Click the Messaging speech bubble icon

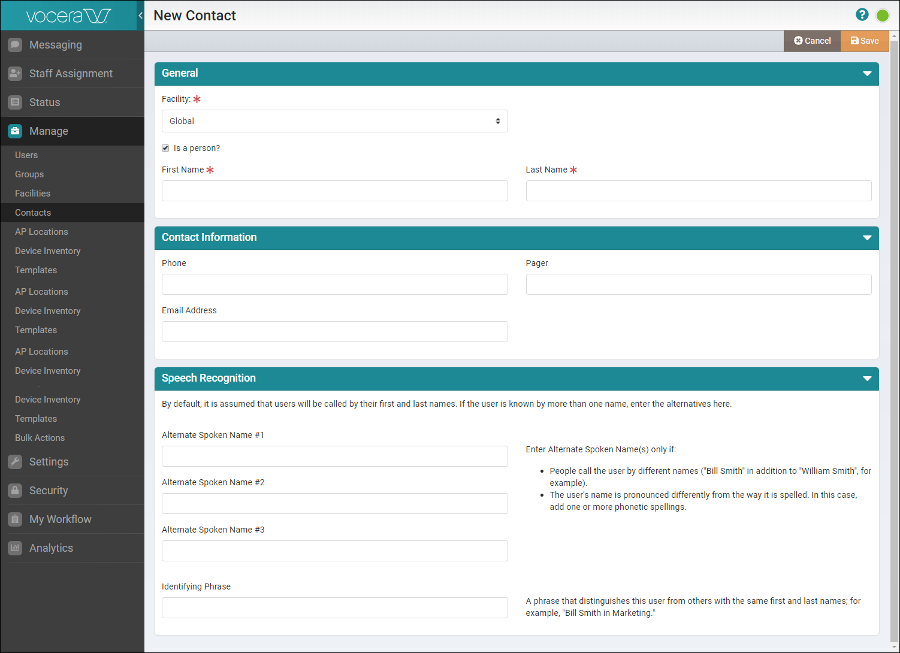click(15, 45)
